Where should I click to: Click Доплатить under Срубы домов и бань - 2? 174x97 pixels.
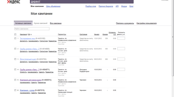tap(24, 51)
